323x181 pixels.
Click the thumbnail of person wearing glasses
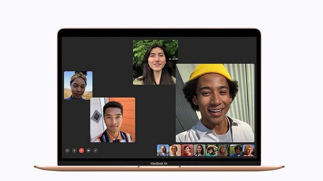tap(175, 150)
